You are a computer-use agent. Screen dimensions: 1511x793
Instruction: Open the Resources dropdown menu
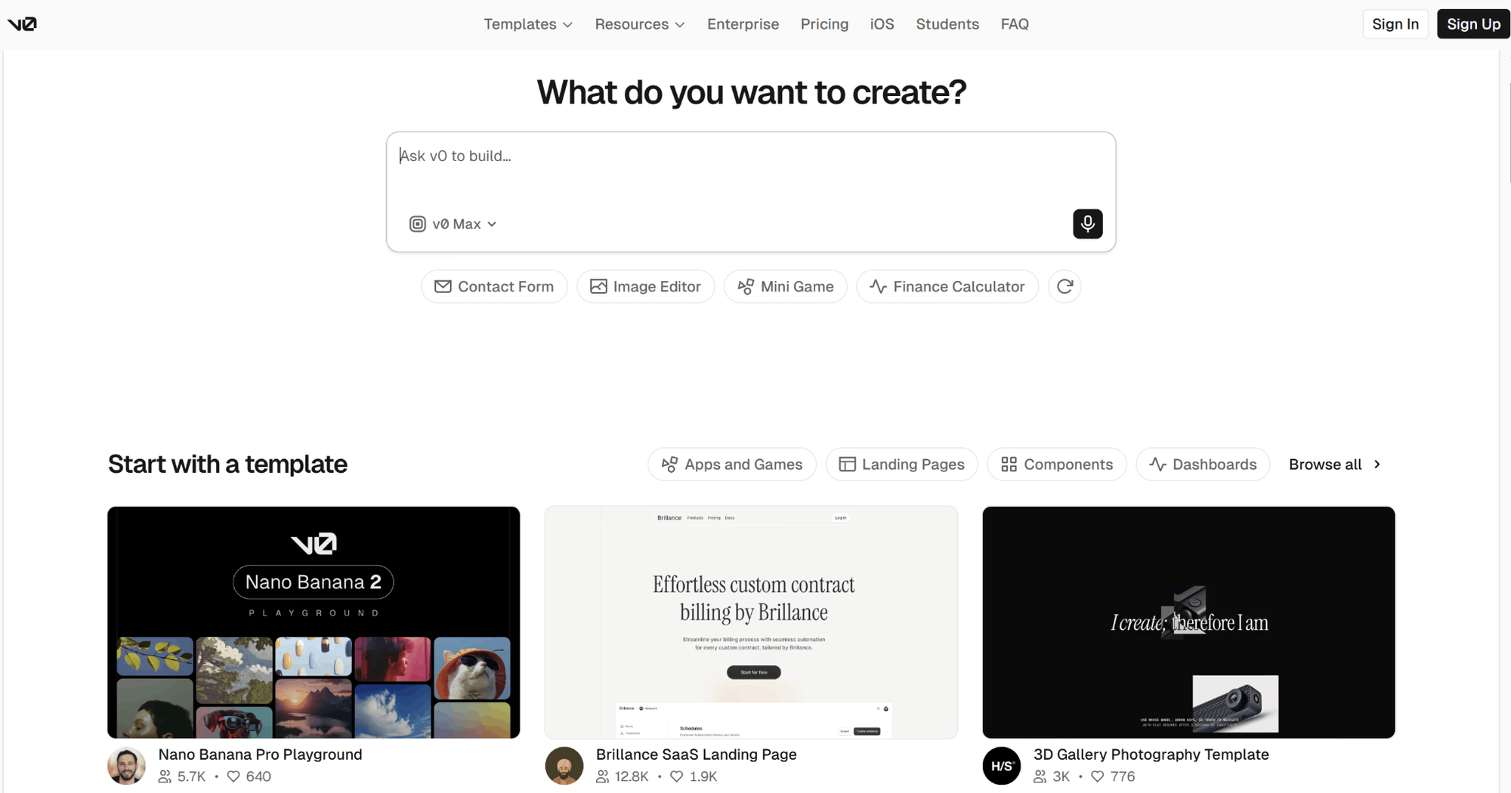pyautogui.click(x=640, y=24)
